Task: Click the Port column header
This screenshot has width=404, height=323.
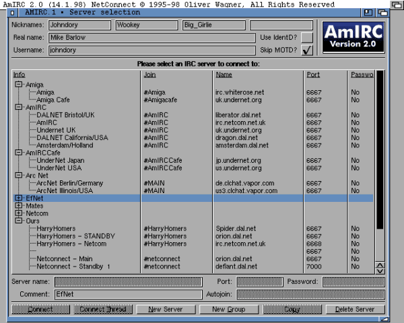Action: [x=313, y=75]
